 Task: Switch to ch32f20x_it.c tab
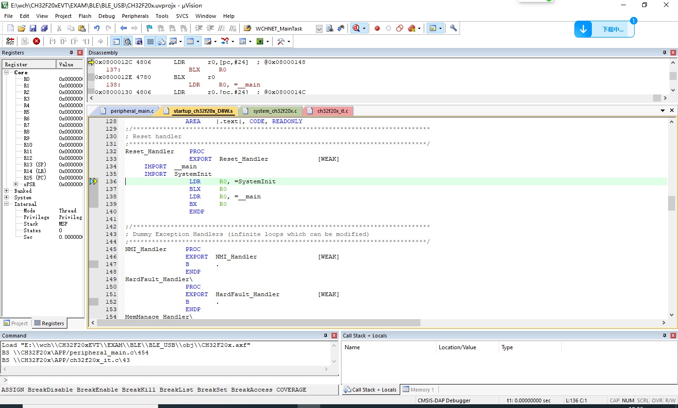332,111
